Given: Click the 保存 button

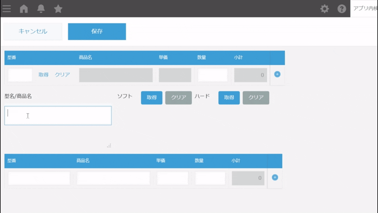Looking at the screenshot, I should (x=97, y=31).
